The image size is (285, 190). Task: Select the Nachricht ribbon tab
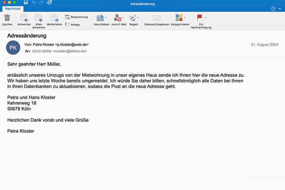[x=13, y=9]
